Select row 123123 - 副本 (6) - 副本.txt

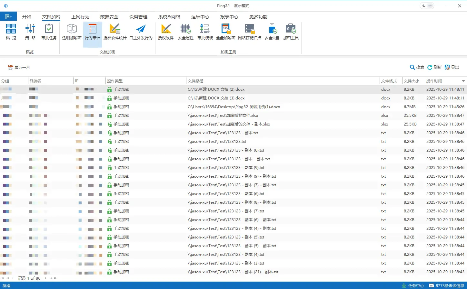[x=234, y=220]
